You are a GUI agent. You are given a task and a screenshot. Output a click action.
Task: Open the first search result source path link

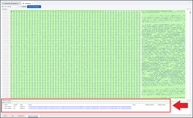[80, 107]
